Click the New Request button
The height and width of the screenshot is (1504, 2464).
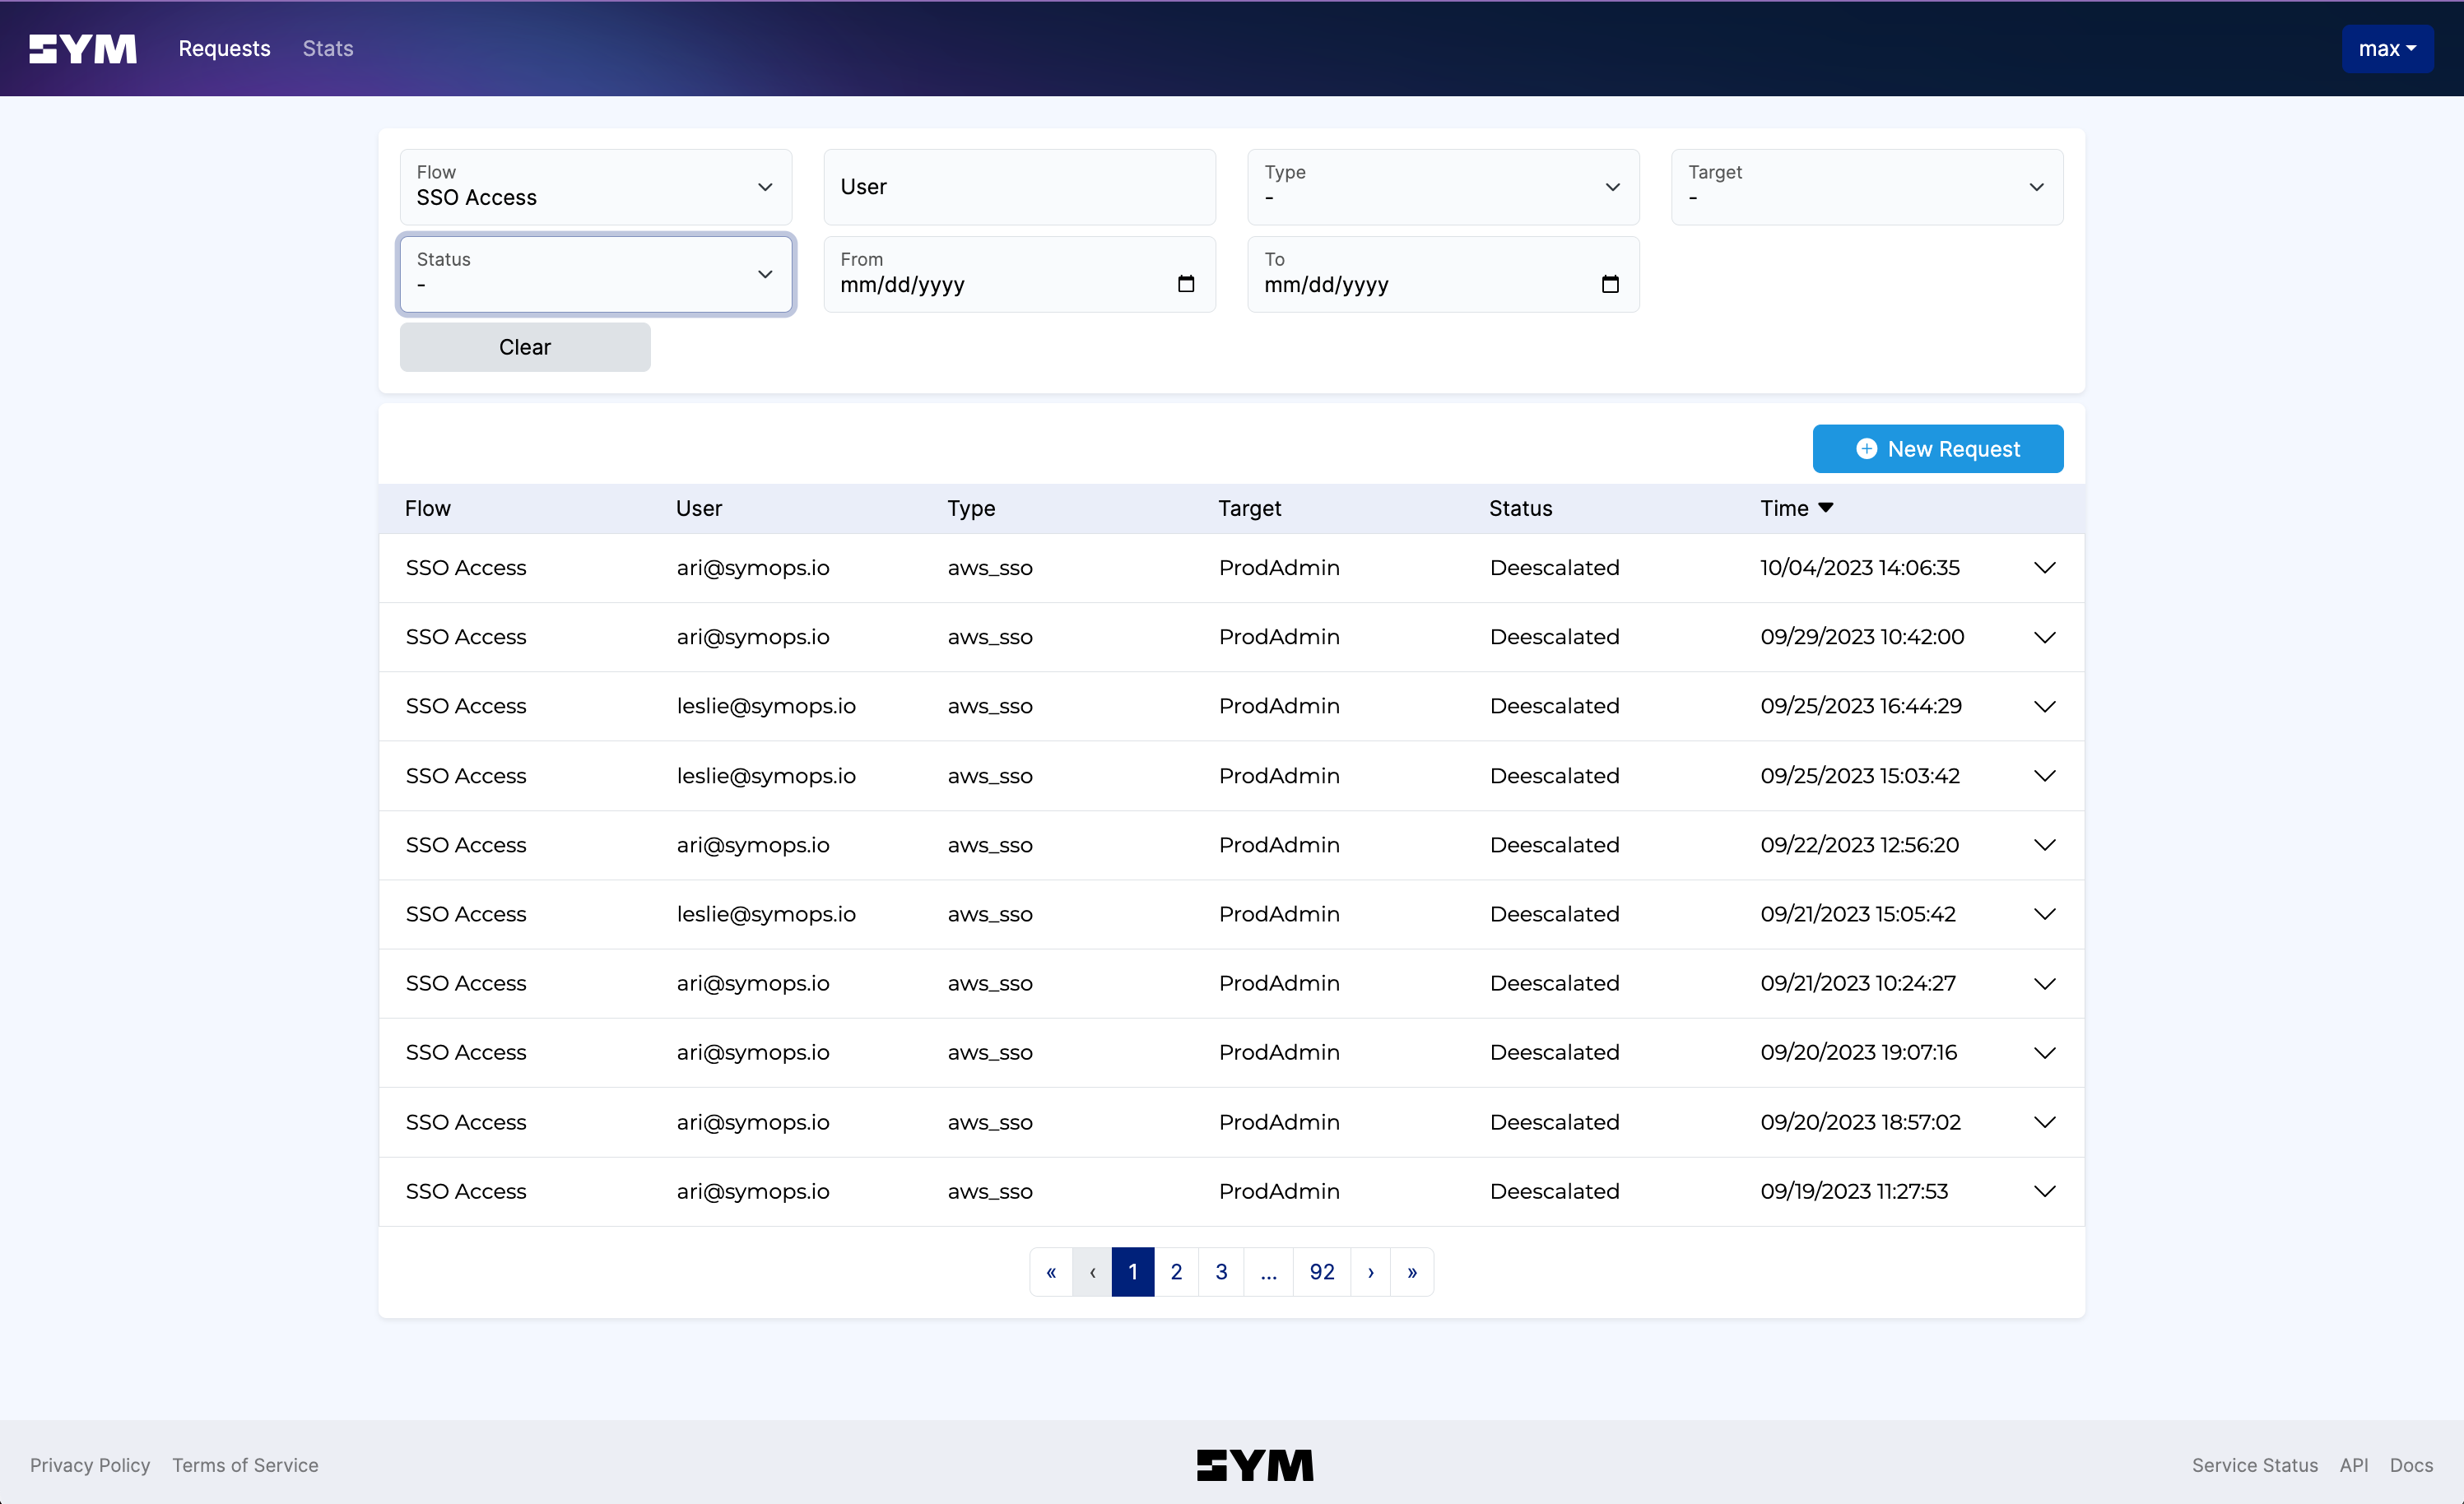pos(1937,449)
